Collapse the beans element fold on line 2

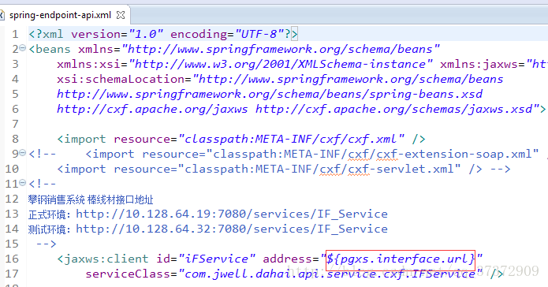click(23, 48)
